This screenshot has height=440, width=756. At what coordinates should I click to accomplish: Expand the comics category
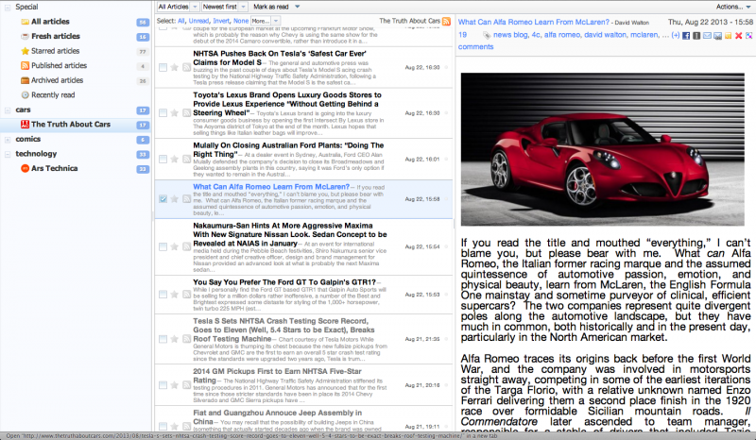(x=26, y=139)
